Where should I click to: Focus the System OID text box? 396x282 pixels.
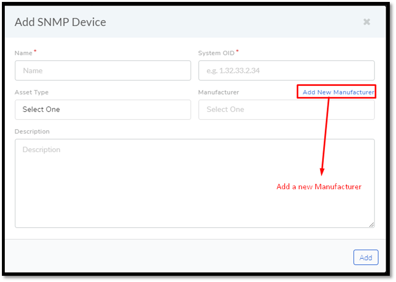pyautogui.click(x=287, y=70)
